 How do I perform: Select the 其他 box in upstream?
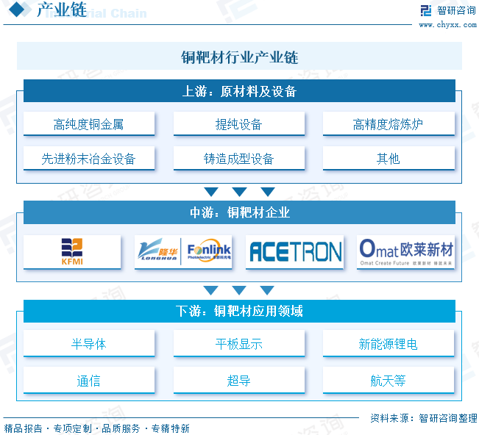point(388,158)
